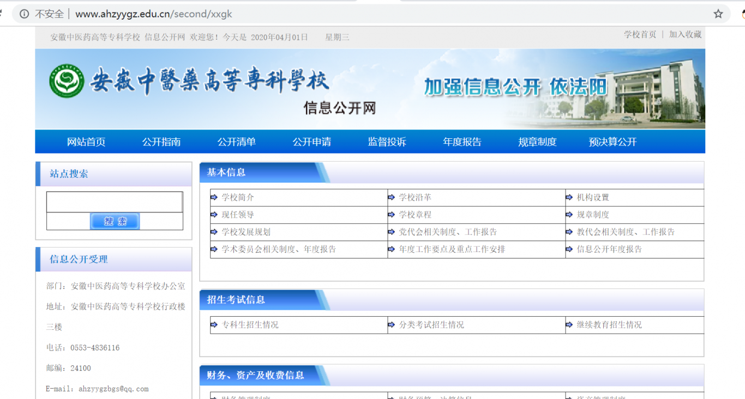Click arrow icon beside 信息公开年度报告
The width and height of the screenshot is (745, 399).
(x=569, y=250)
